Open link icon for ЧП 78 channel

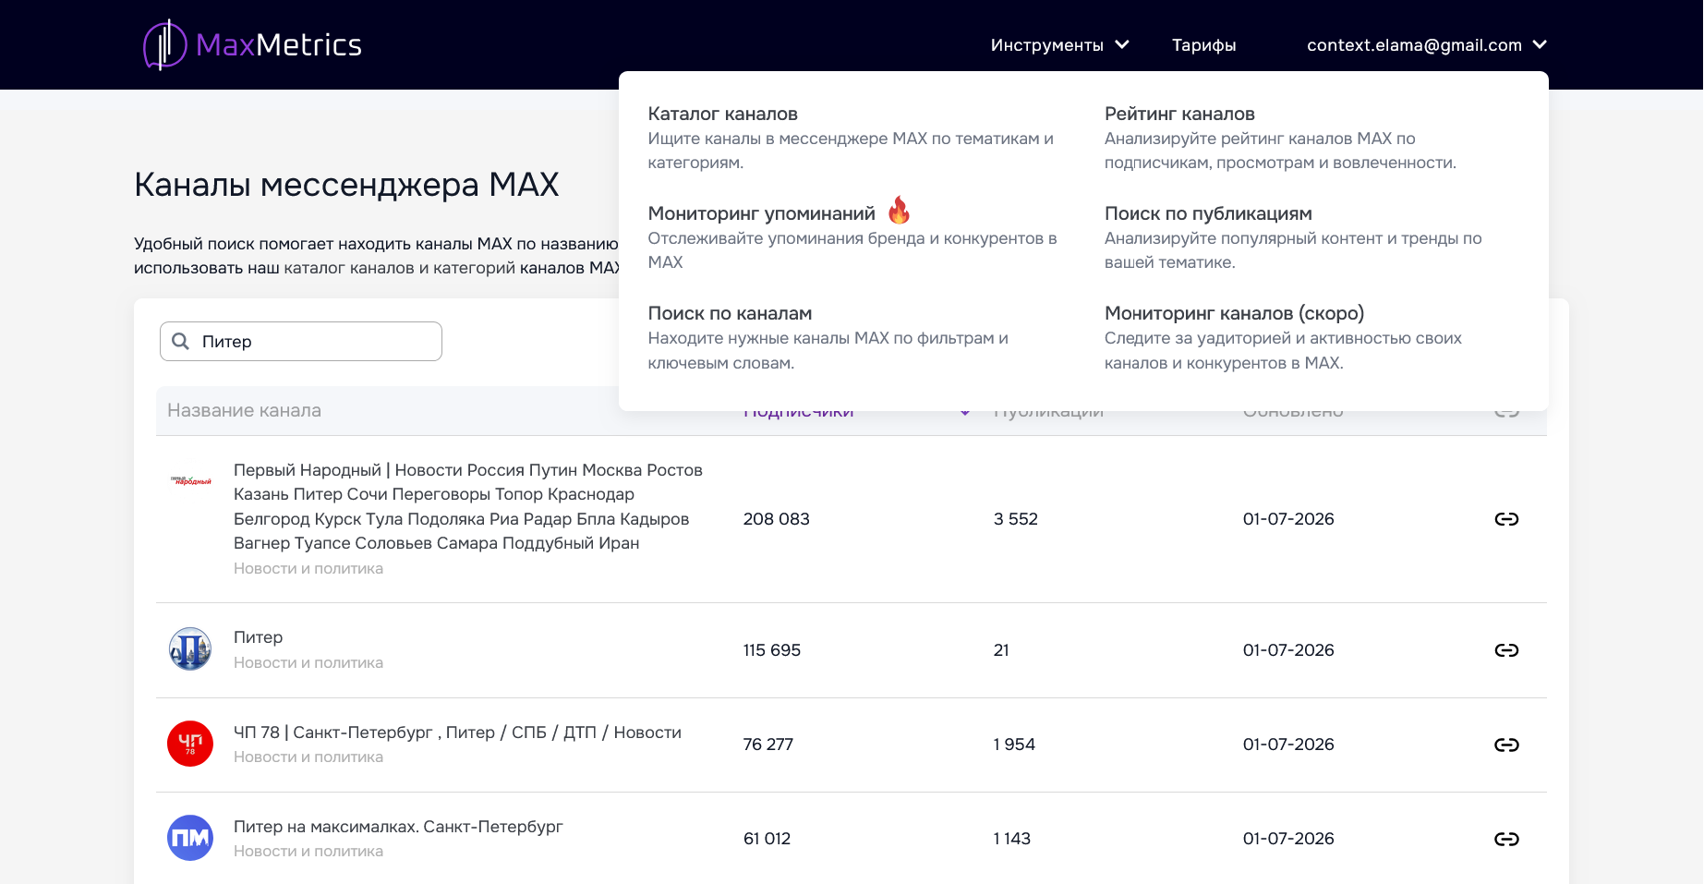(1506, 745)
